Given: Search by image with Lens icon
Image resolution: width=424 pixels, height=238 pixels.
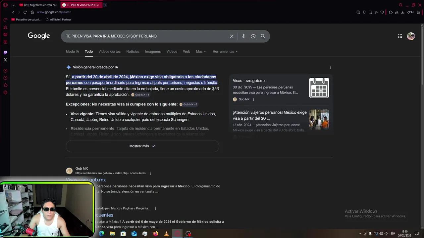Looking at the screenshot, I should (253, 36).
